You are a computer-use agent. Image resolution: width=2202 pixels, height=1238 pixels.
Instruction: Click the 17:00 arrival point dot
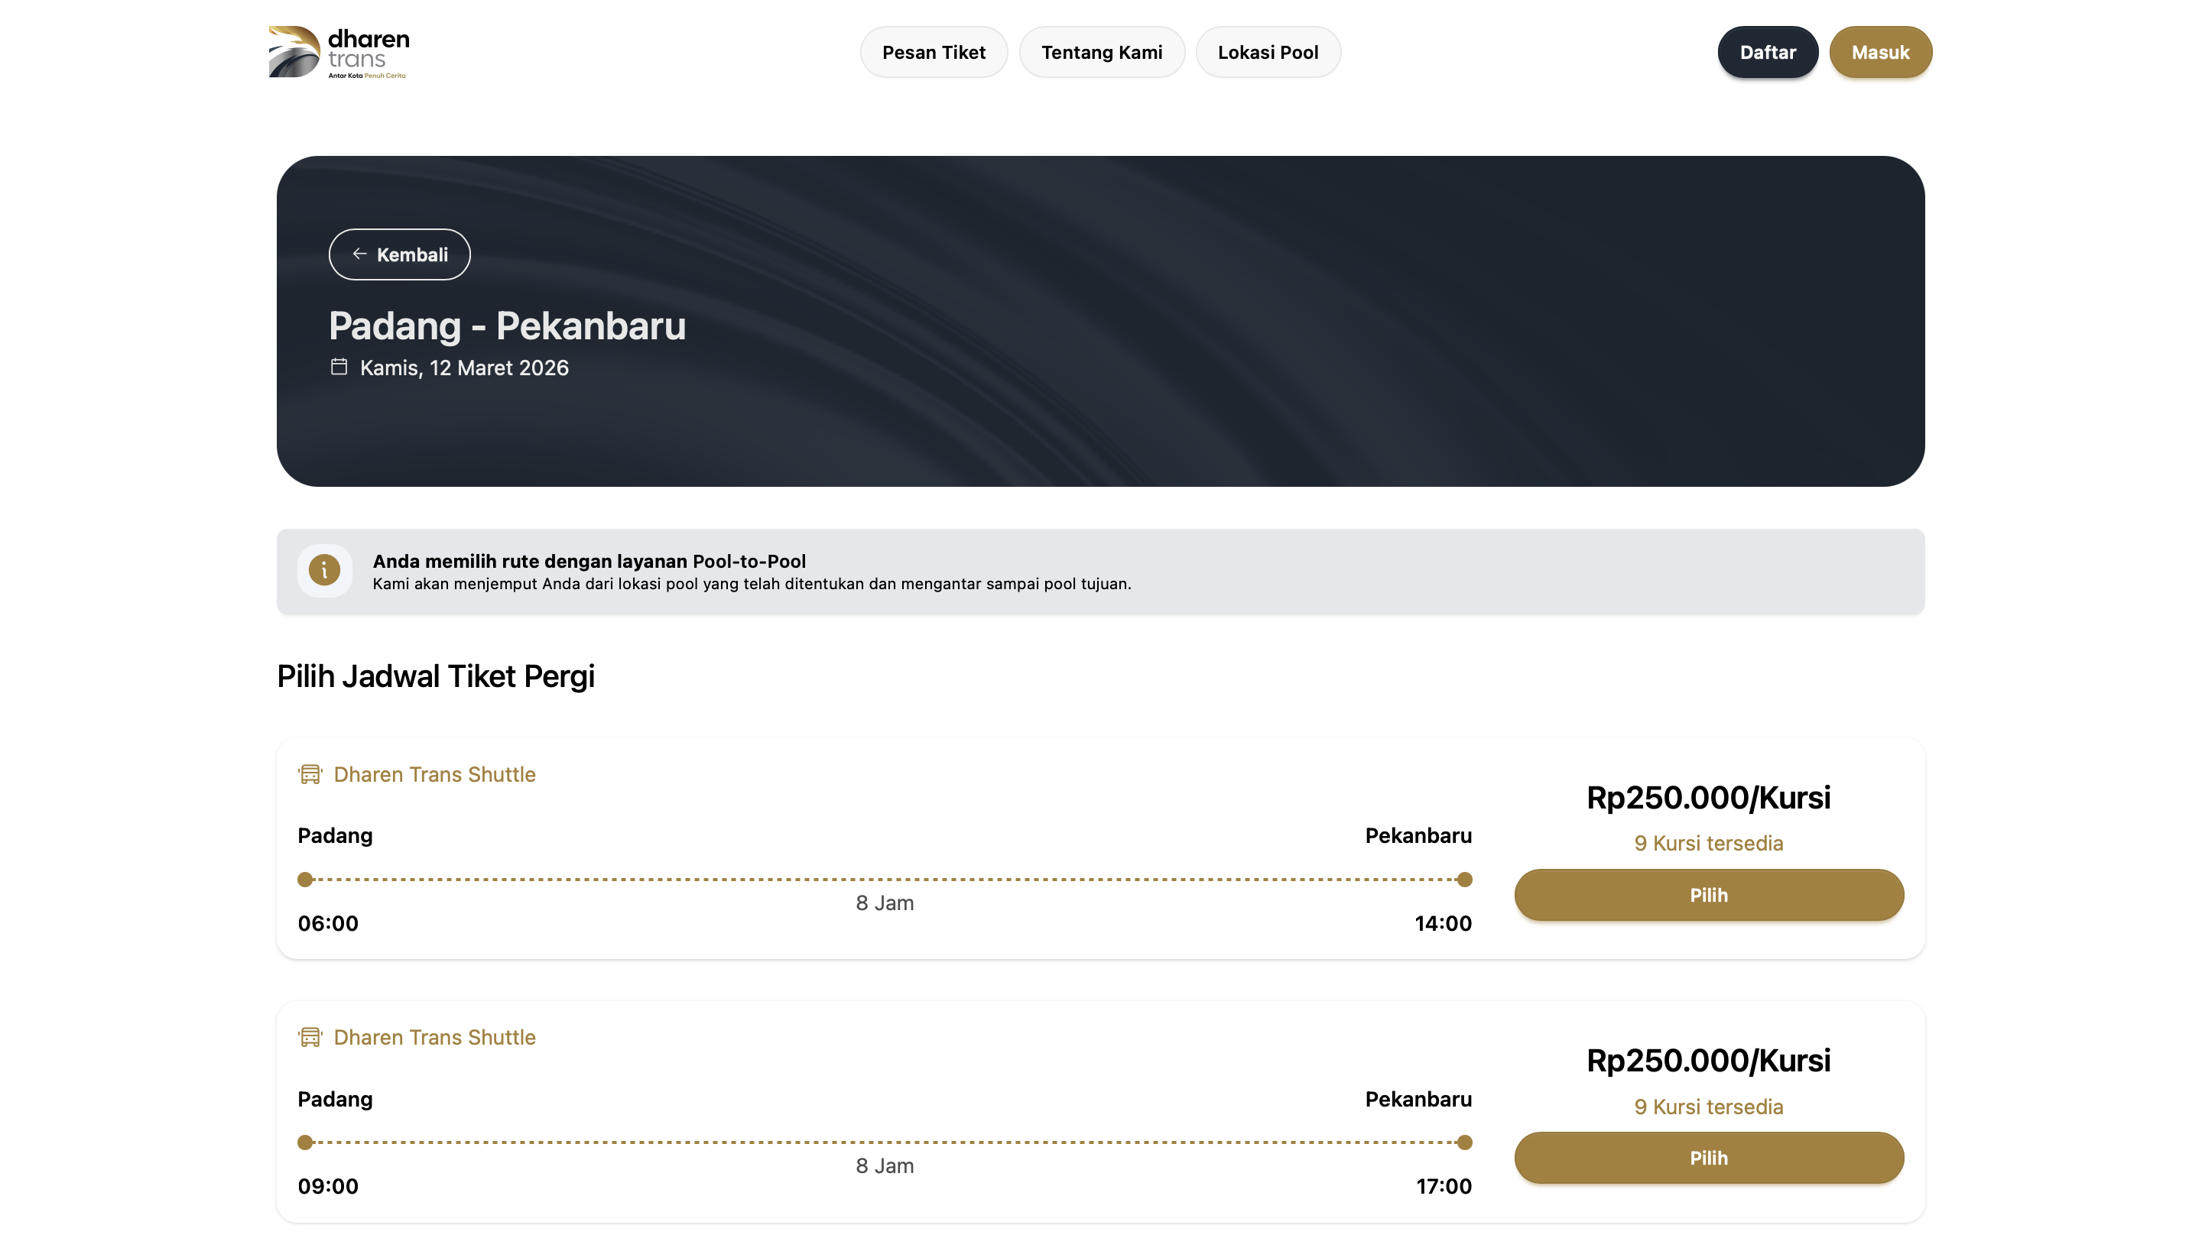(1464, 1142)
